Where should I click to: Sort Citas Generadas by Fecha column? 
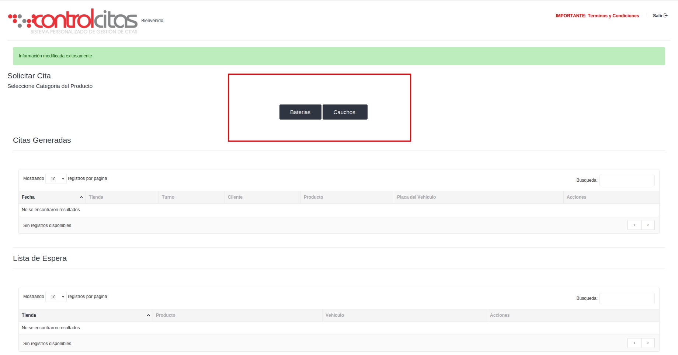(x=52, y=197)
